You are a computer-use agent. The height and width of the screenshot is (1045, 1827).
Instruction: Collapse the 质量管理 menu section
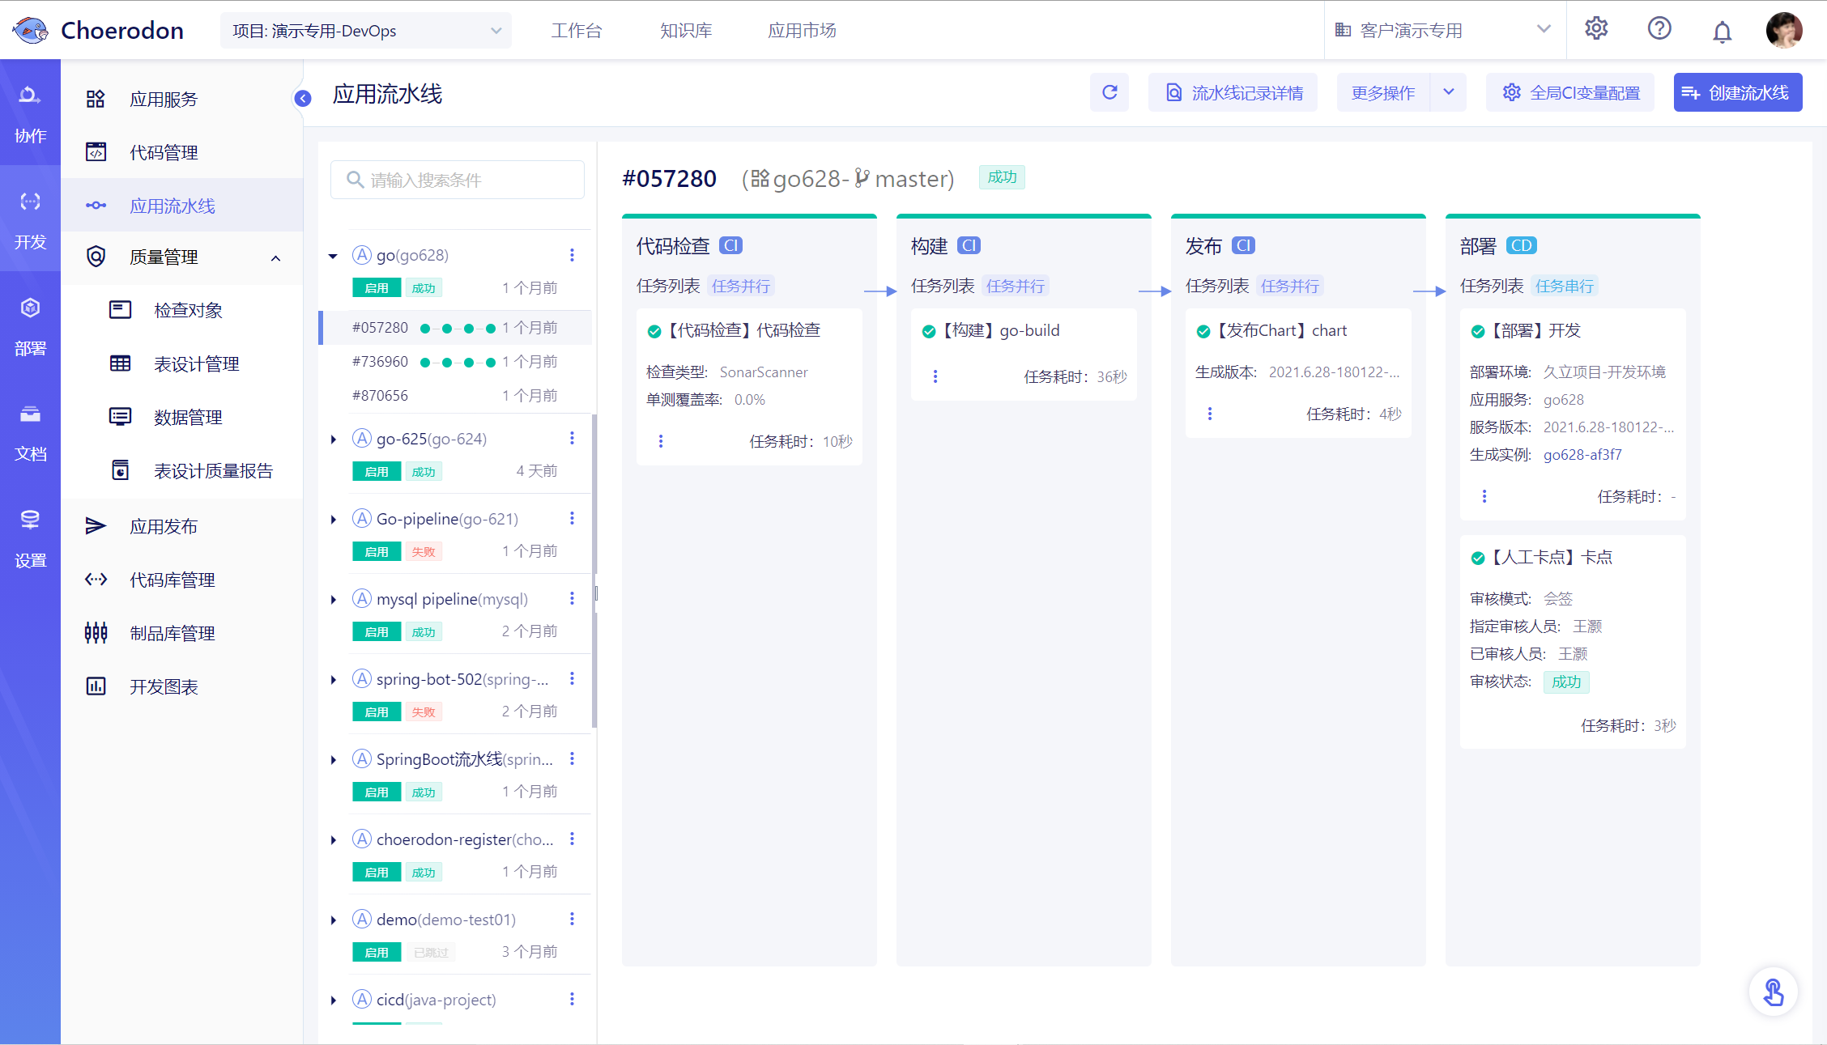275,258
